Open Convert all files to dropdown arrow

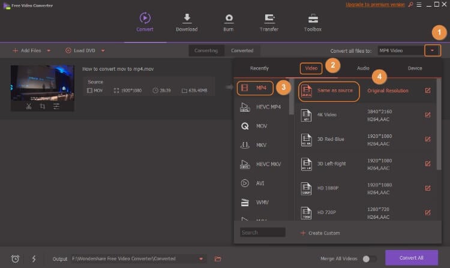(432, 50)
